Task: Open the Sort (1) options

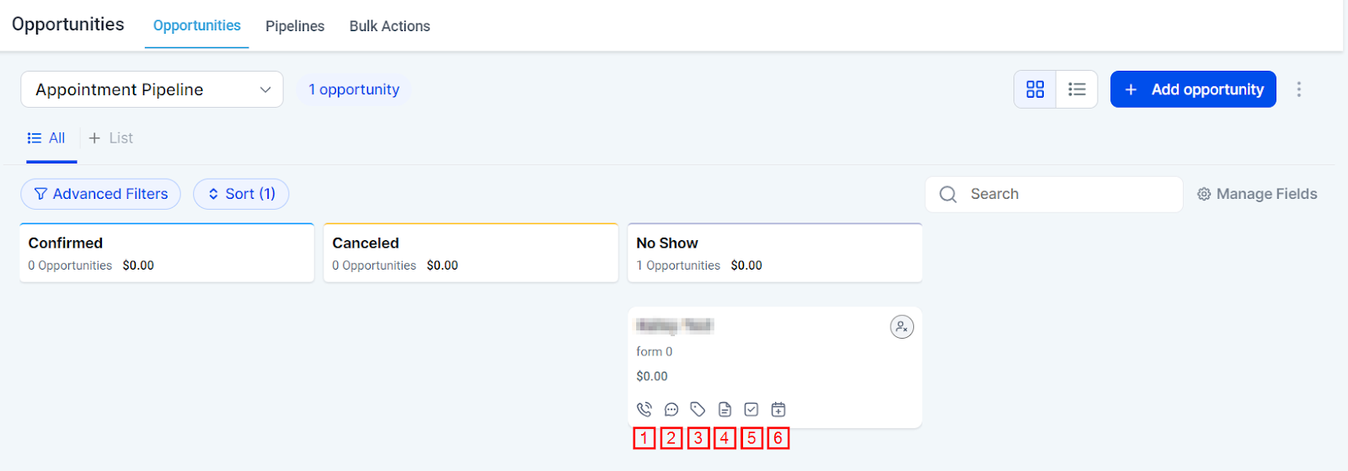Action: (x=241, y=194)
